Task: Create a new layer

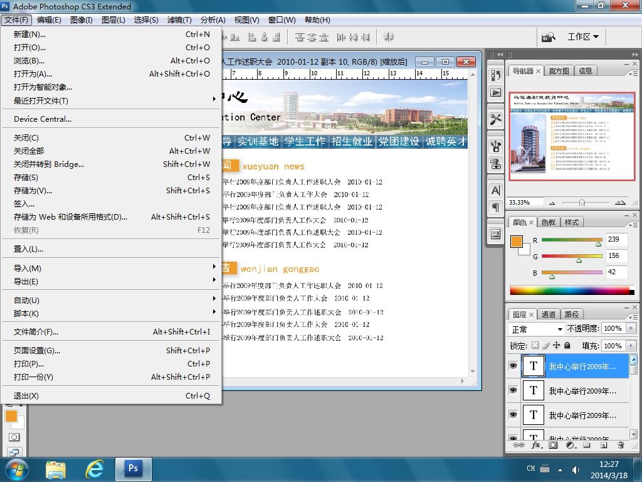Action: click(x=604, y=445)
